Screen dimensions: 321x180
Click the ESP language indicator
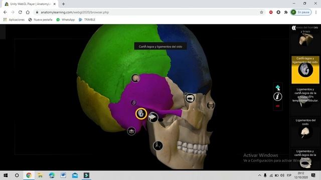pos(289,175)
